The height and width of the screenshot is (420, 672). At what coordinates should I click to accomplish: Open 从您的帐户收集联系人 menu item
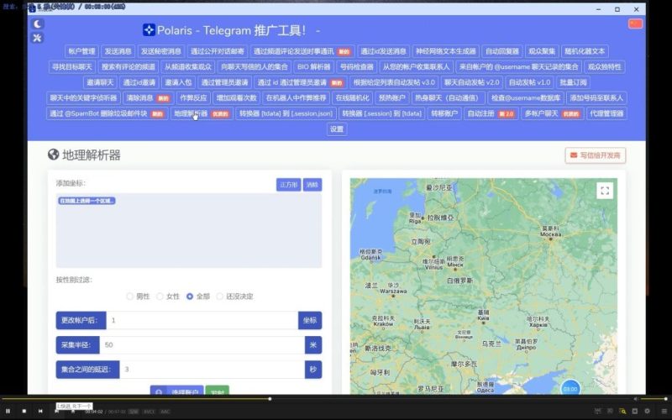(416, 67)
